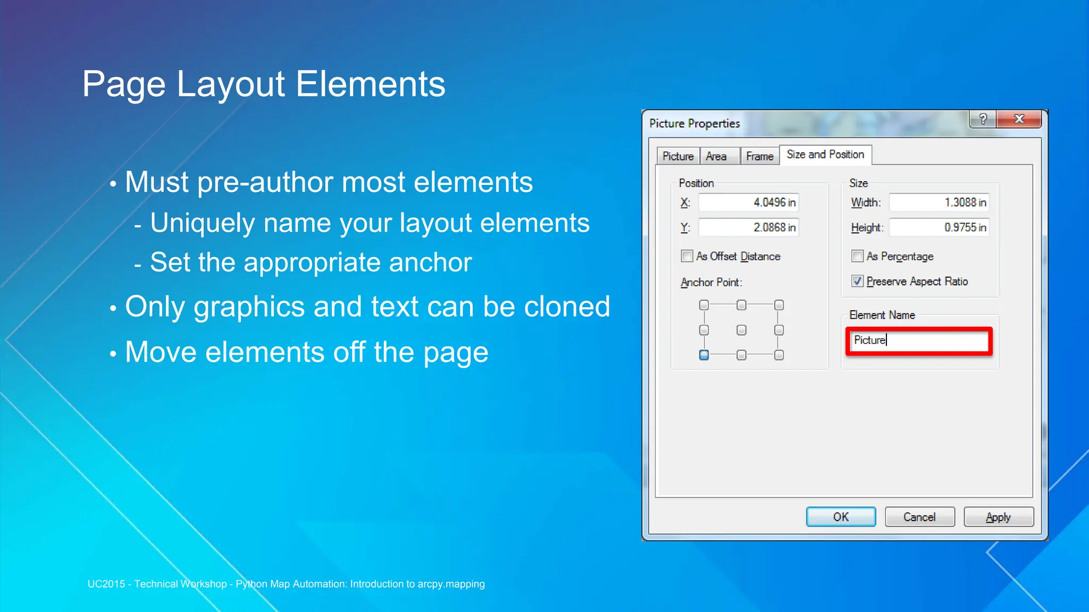Image resolution: width=1089 pixels, height=612 pixels.
Task: Enable the As Percentage checkbox
Action: (x=857, y=256)
